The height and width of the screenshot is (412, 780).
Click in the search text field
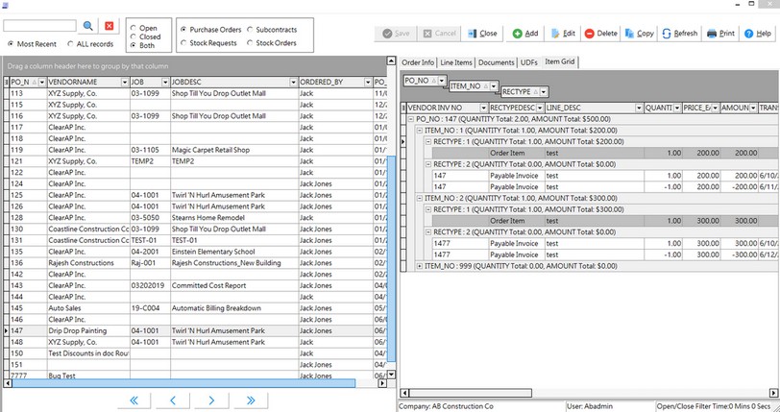coord(39,26)
